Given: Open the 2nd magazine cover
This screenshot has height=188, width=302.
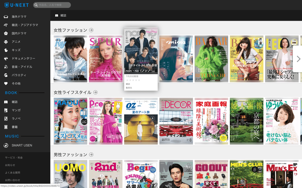Looking at the screenshot, I should (106, 174).
